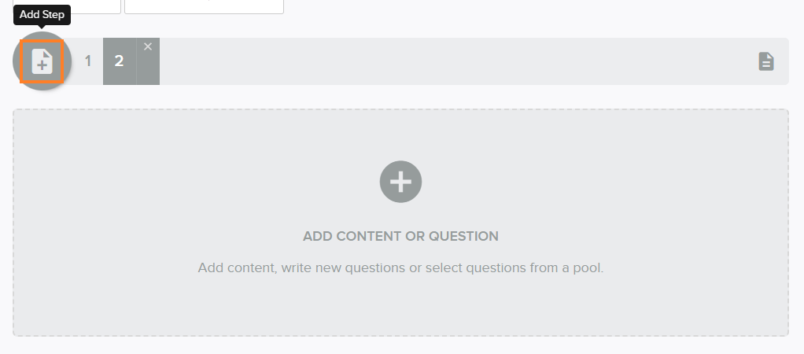Switch to step 1 tab

(x=87, y=61)
